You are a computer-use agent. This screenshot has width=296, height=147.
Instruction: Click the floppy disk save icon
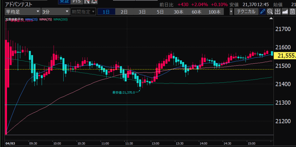click(292, 12)
